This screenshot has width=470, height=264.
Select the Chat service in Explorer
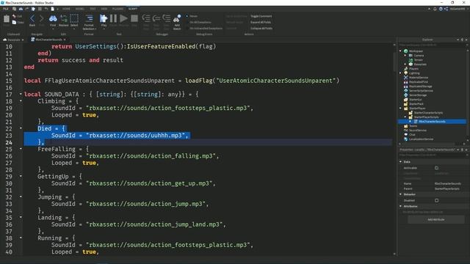pyautogui.click(x=412, y=135)
